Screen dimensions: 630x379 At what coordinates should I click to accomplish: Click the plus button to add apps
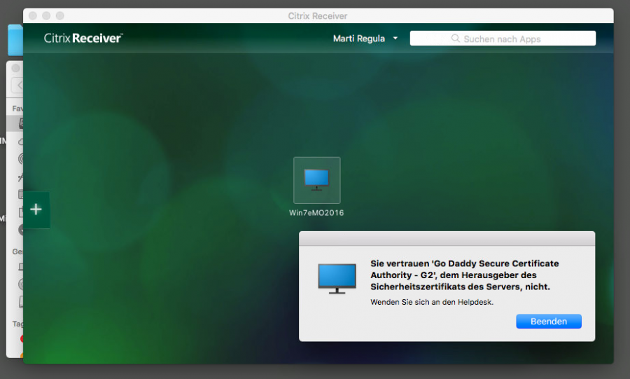(x=36, y=209)
